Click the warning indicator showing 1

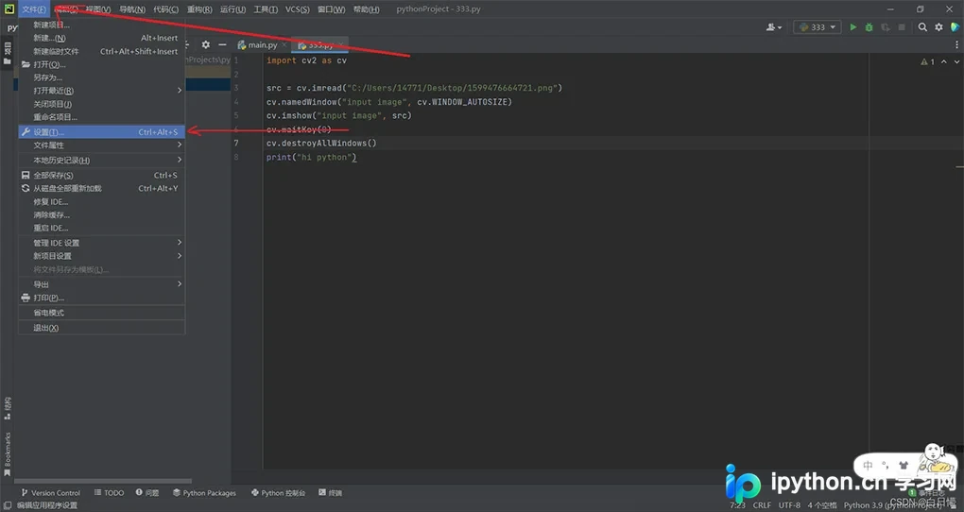(x=927, y=61)
